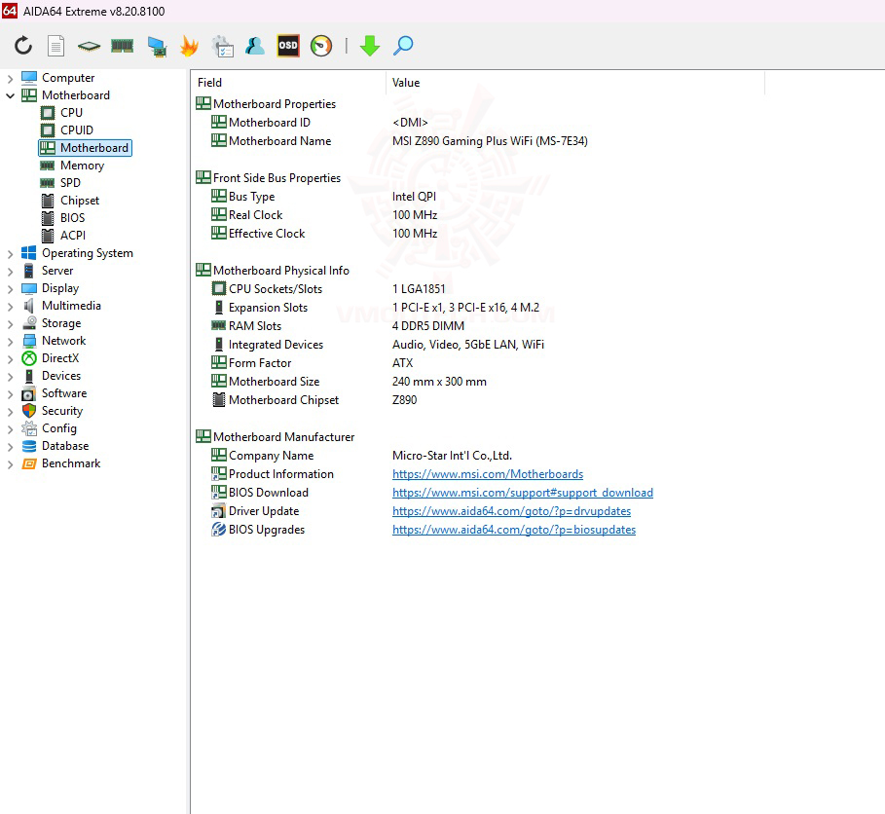Open the aida64 drvupdates link

[511, 511]
